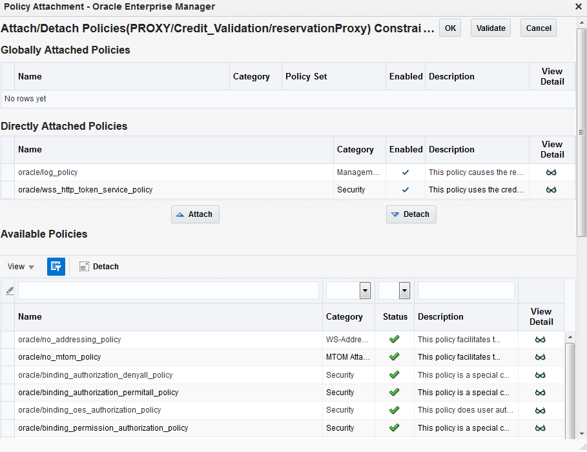
Task: Sort Available Policies by Status header
Action: coord(395,317)
